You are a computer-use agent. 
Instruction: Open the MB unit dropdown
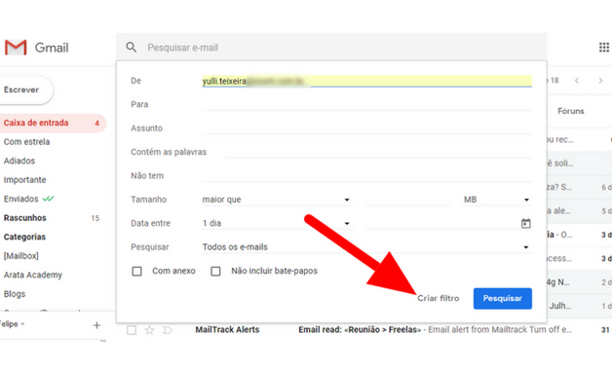point(497,200)
